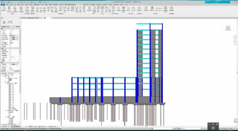The image size is (238, 131).
Task: Click the first large icon on the ribbon
Action: point(4,9)
